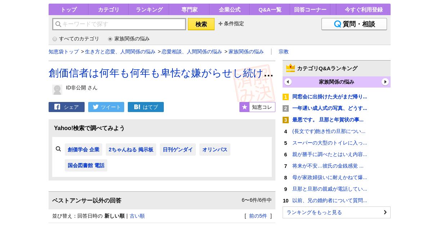Image resolution: width=432 pixels, height=227 pixels.
Task: Open the 回答コーナー navigation tab
Action: point(310,9)
